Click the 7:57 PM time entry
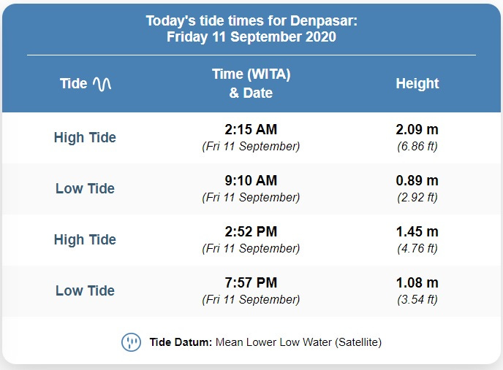Screen dimensions: 503x370 tap(251, 282)
